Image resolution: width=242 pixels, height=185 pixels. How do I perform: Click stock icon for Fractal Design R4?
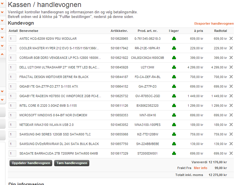point(174,77)
